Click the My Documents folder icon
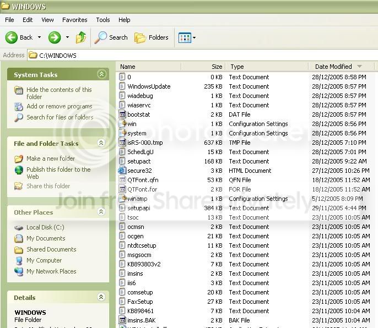Image resolution: width=378 pixels, height=328 pixels. (x=19, y=238)
